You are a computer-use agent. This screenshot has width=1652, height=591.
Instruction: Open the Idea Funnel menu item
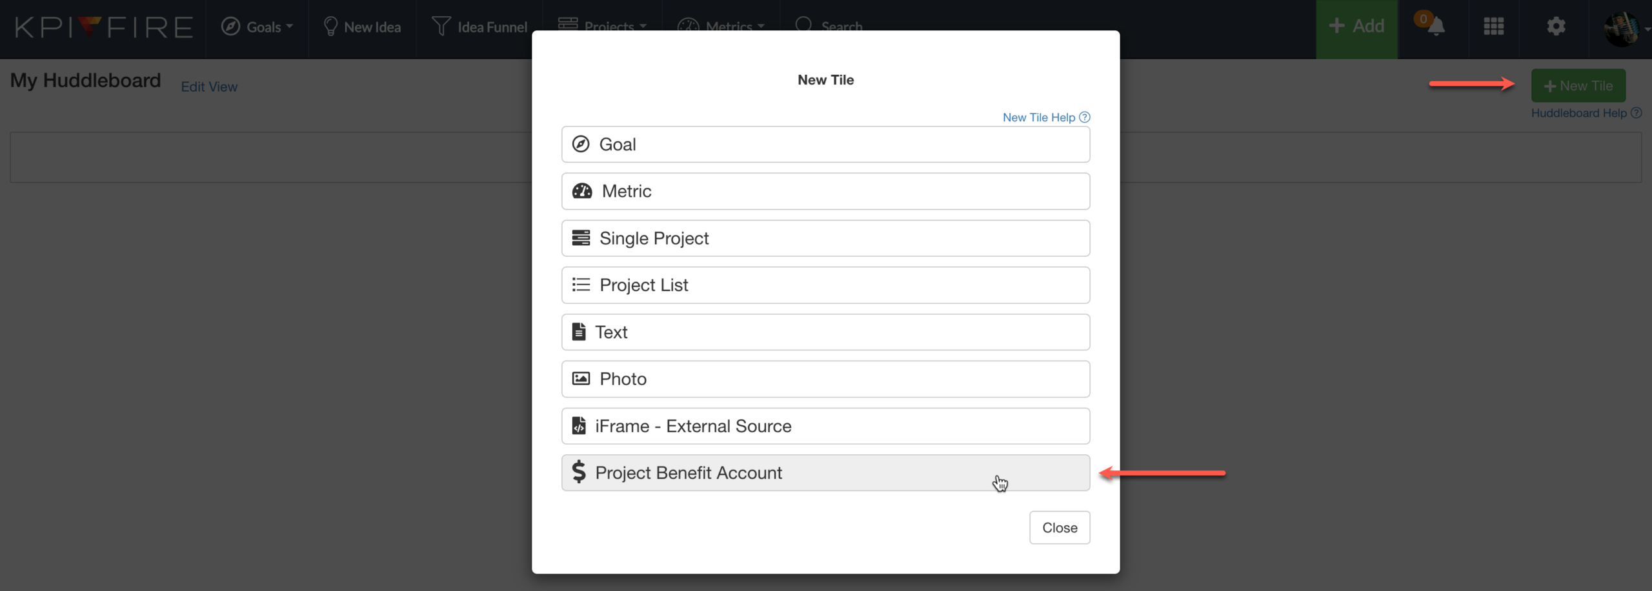[479, 27]
